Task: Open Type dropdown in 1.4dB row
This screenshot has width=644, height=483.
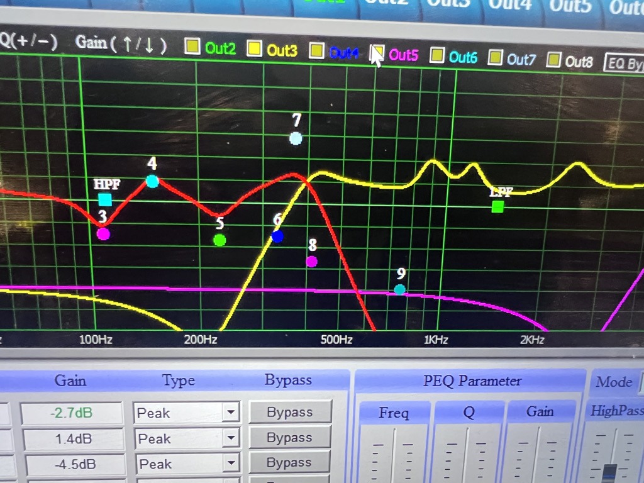Action: point(231,438)
